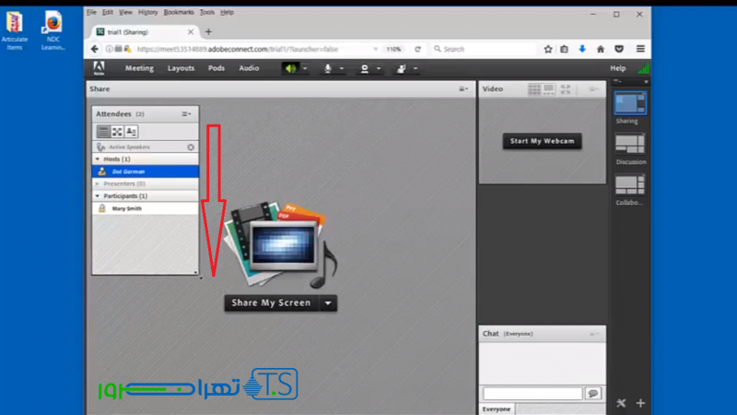Select the Discussion layout thumbnail

click(x=630, y=143)
